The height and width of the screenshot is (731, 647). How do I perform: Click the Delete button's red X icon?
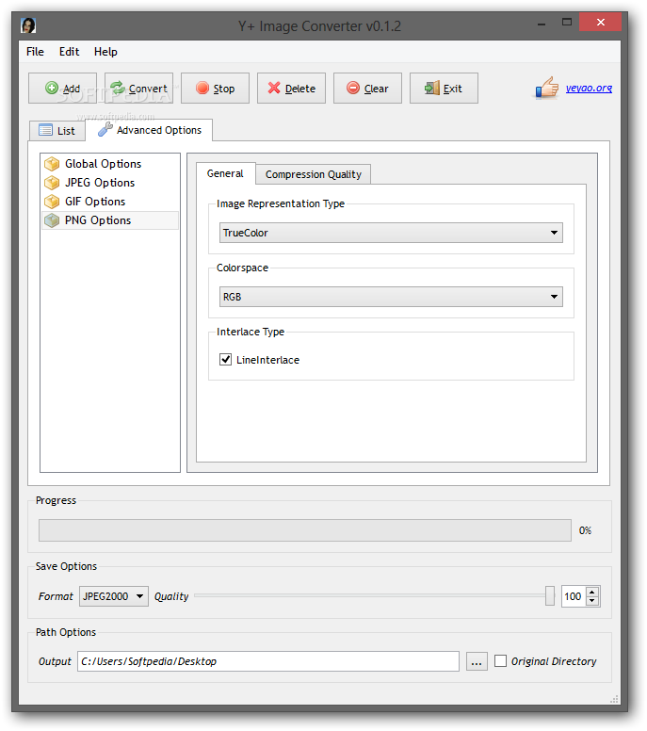(274, 88)
